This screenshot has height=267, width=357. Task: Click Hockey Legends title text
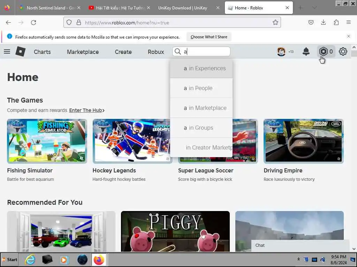click(114, 170)
